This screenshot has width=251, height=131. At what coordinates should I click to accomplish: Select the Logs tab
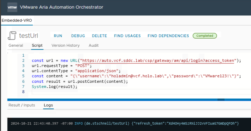48,105
